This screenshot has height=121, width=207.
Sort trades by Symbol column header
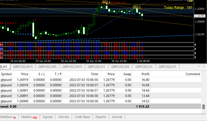click(x=6, y=74)
